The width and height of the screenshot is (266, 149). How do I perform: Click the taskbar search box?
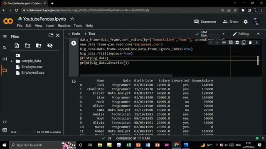[x=42, y=145]
